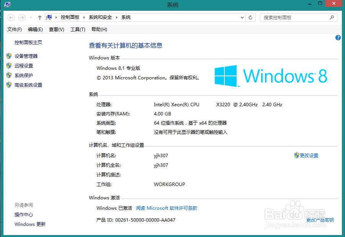Open 远程设置 link

(24, 66)
